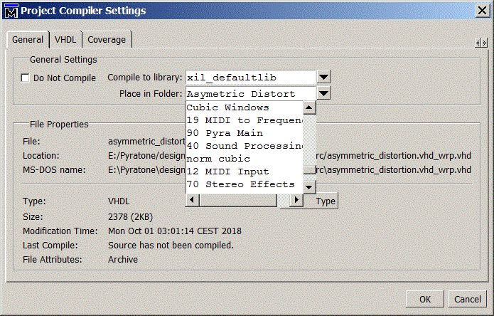494x316 pixels.
Task: Click the list's right scroll arrow
Action: [x=297, y=201]
